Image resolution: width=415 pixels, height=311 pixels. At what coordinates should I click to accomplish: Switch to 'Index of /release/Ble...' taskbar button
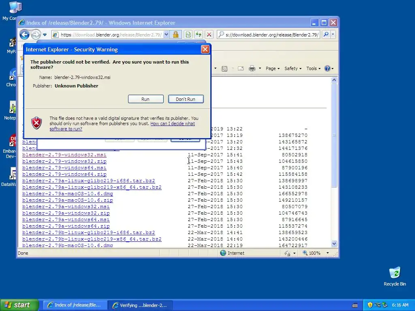pos(75,305)
